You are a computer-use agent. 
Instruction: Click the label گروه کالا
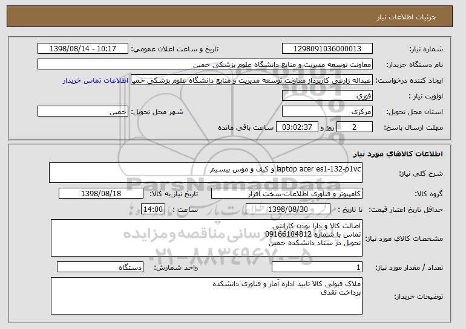(x=428, y=194)
